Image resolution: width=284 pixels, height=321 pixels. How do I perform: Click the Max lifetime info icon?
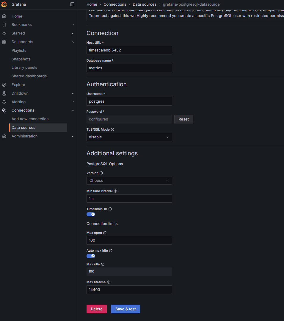coord(108,282)
